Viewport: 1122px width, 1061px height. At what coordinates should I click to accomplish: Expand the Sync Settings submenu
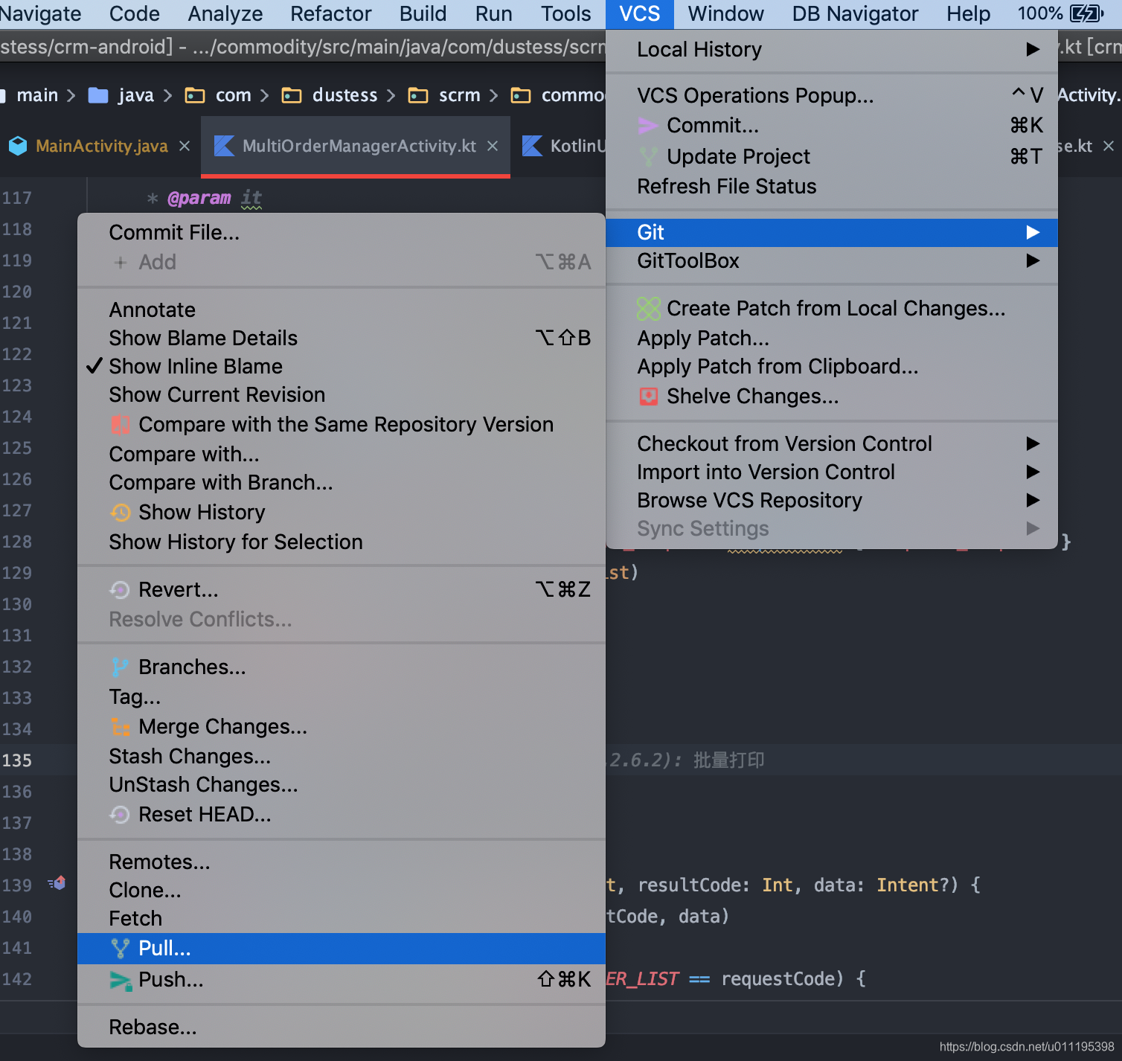point(1033,528)
